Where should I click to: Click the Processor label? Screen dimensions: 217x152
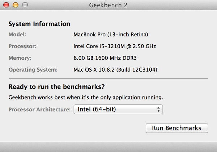tap(22, 46)
